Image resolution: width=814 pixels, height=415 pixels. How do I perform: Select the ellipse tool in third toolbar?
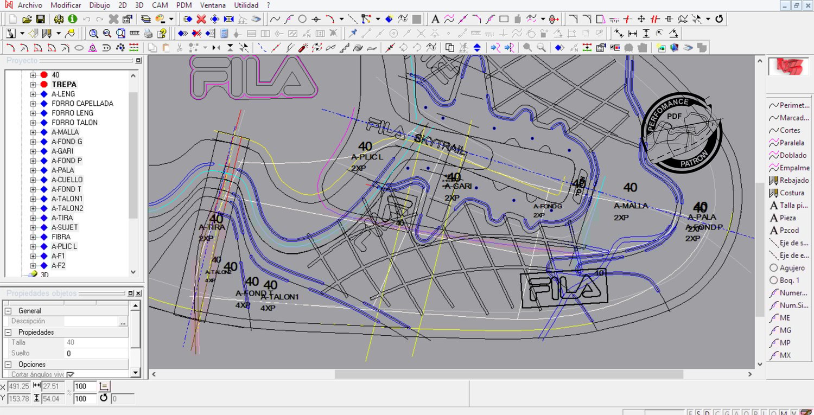pyautogui.click(x=79, y=48)
